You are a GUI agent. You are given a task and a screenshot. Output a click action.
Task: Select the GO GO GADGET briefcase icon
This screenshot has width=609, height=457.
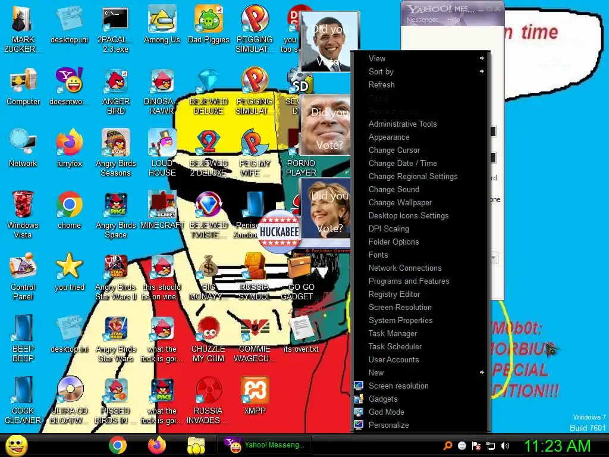[301, 276]
